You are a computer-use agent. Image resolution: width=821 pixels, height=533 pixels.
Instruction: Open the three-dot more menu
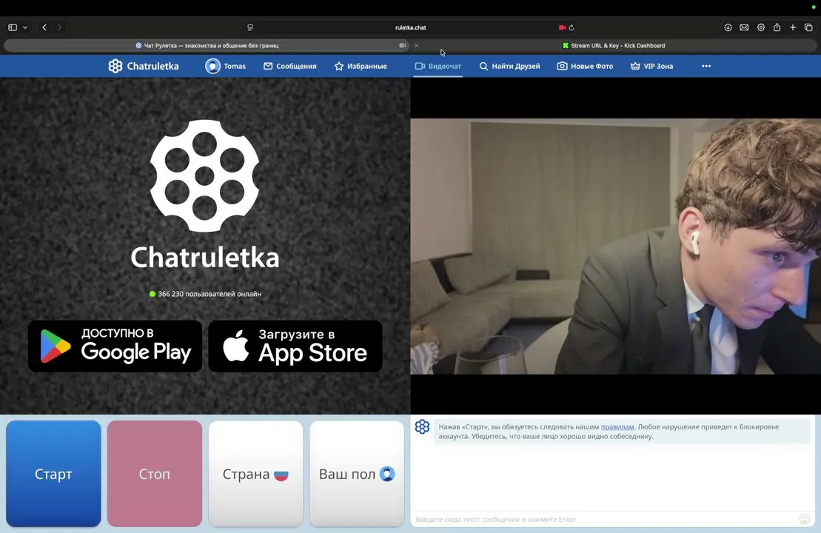click(x=706, y=66)
